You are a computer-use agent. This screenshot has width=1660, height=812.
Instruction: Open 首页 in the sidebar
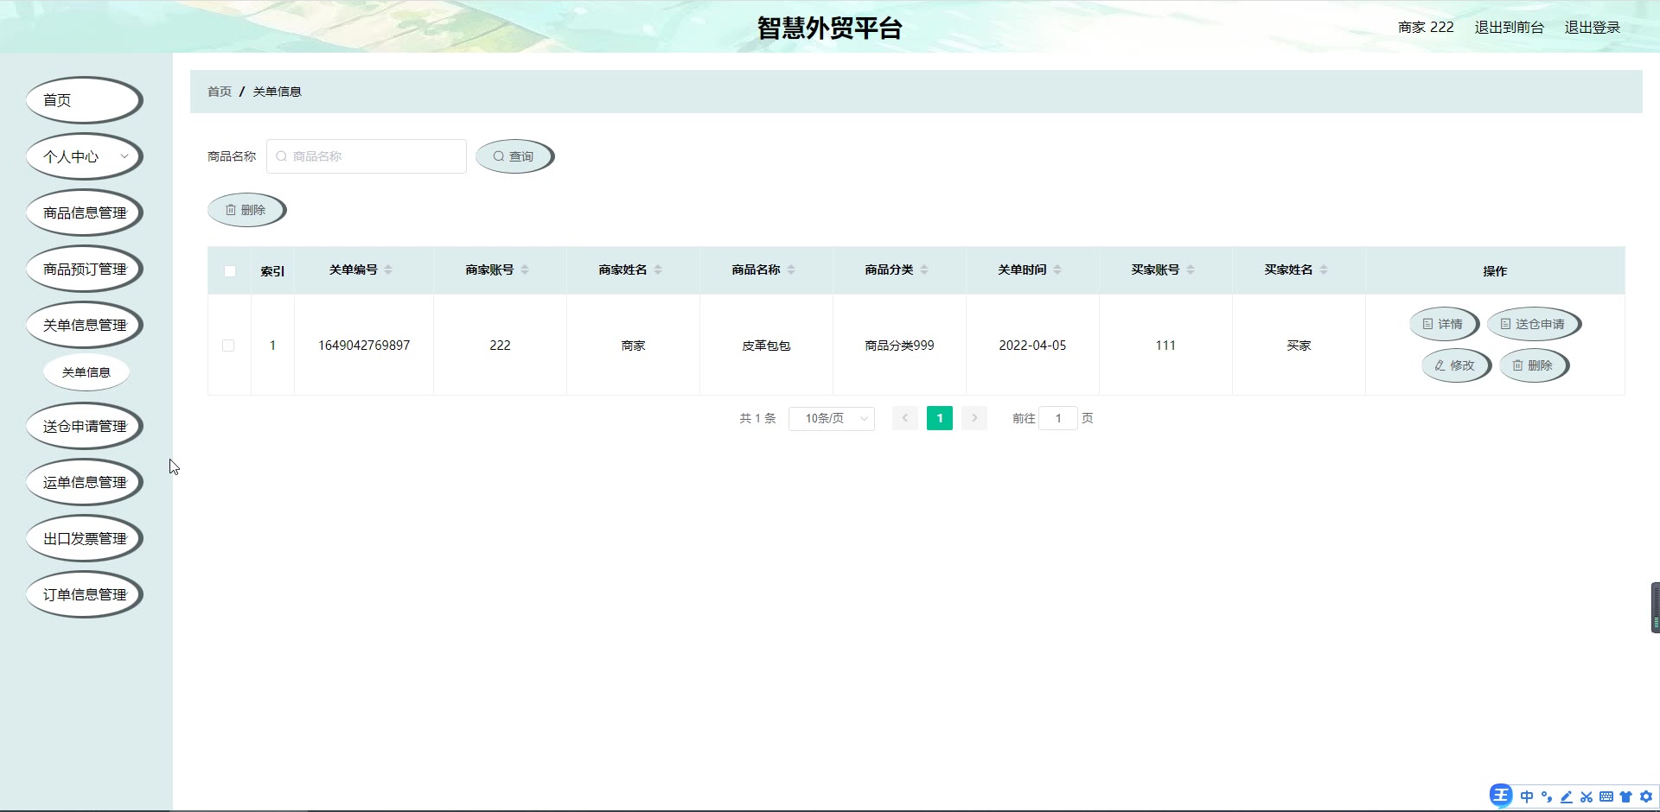85,100
